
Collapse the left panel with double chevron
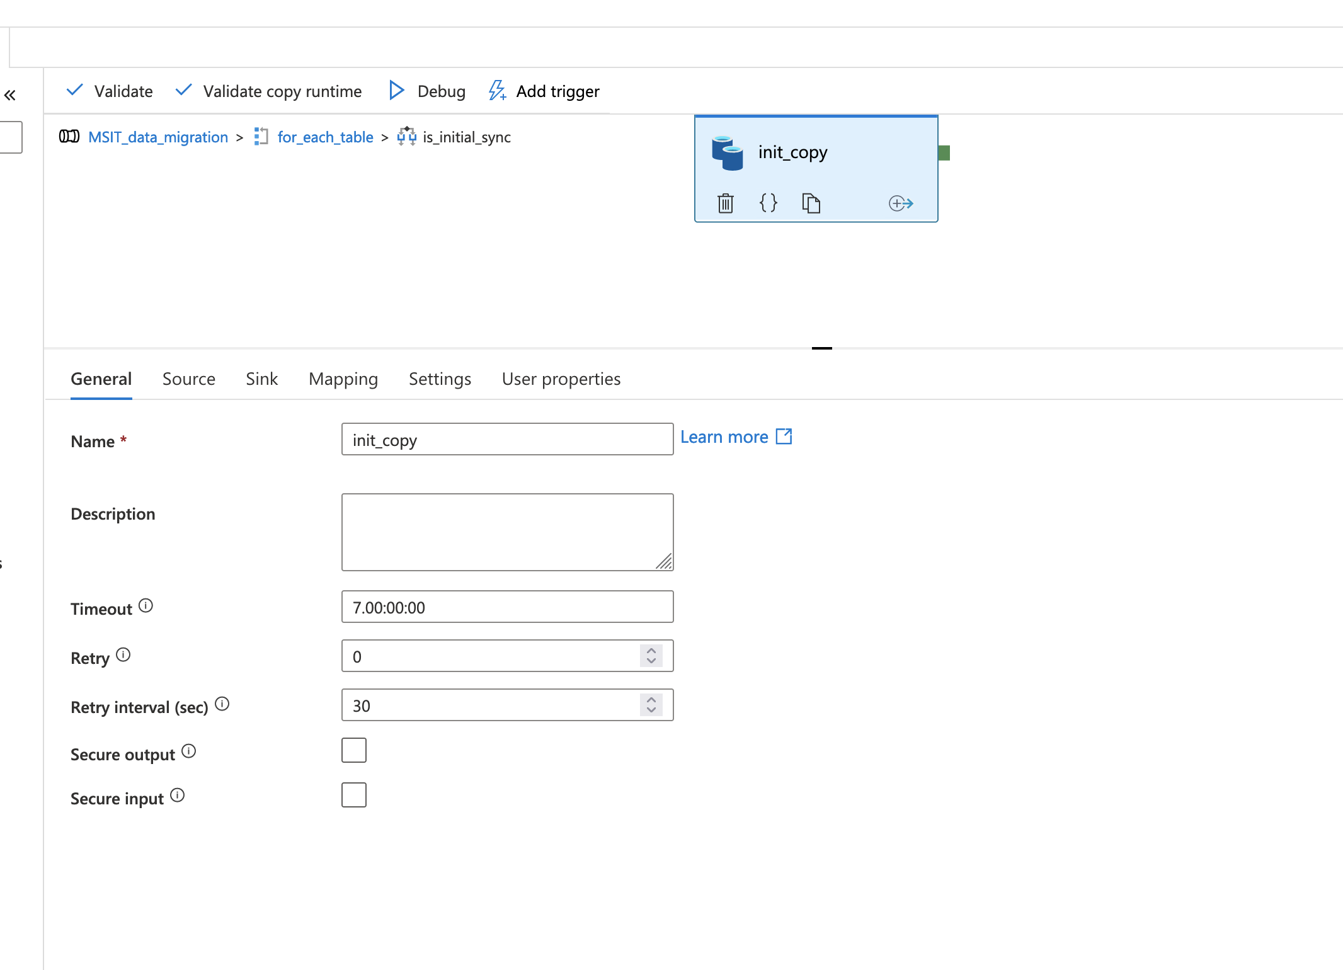(x=10, y=94)
